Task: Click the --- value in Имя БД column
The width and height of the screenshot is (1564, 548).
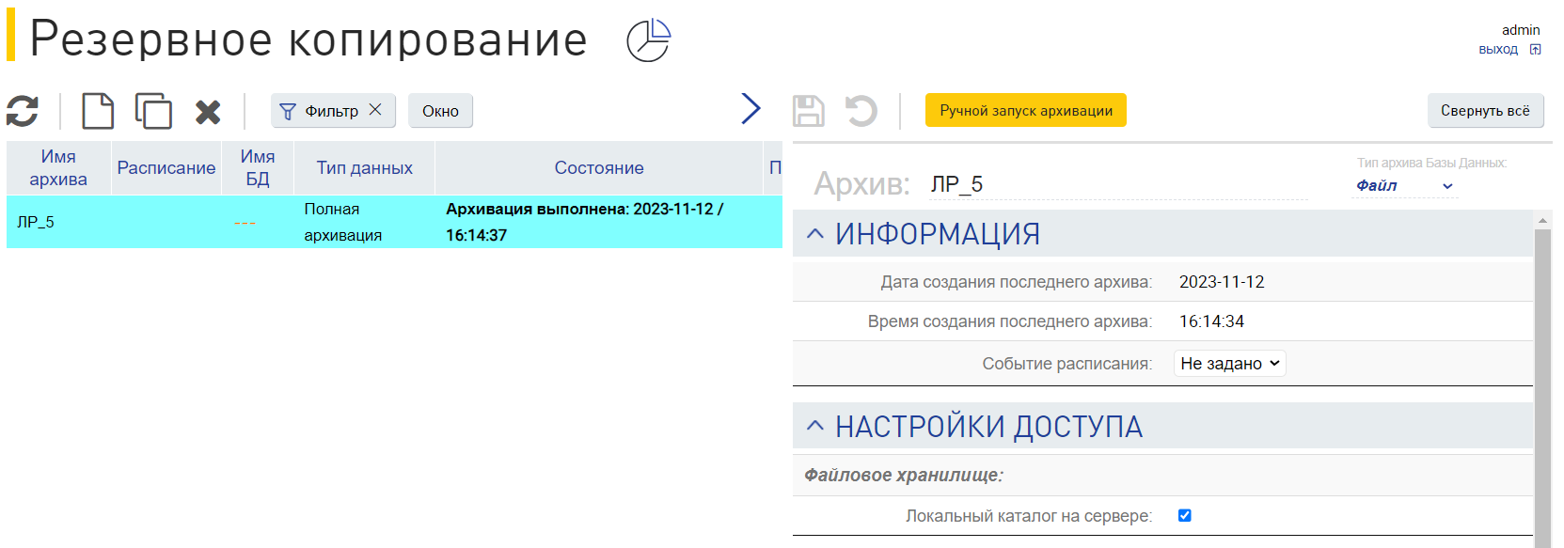Action: coord(245,223)
